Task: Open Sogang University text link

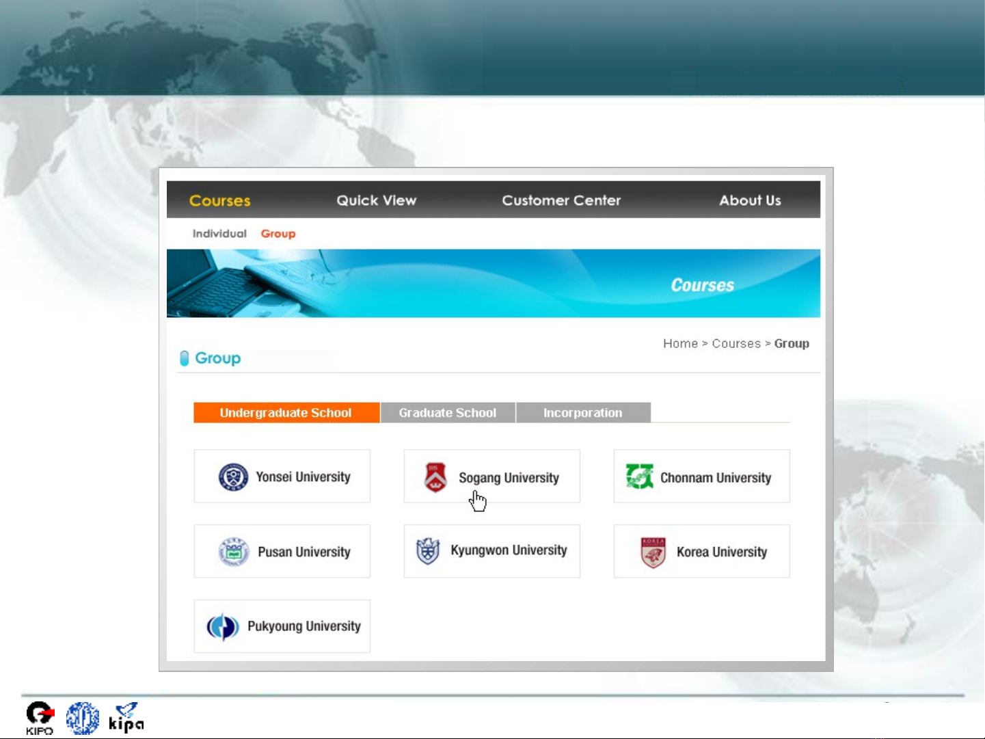Action: (x=509, y=478)
